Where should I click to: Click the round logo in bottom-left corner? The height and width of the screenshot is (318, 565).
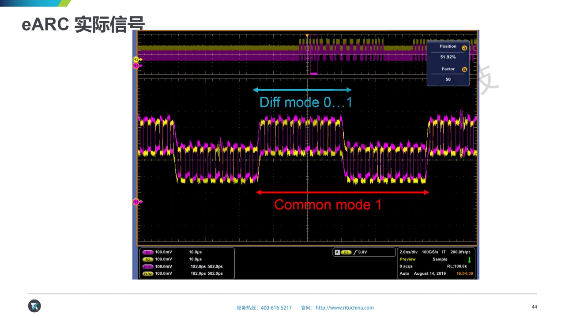[x=34, y=306]
